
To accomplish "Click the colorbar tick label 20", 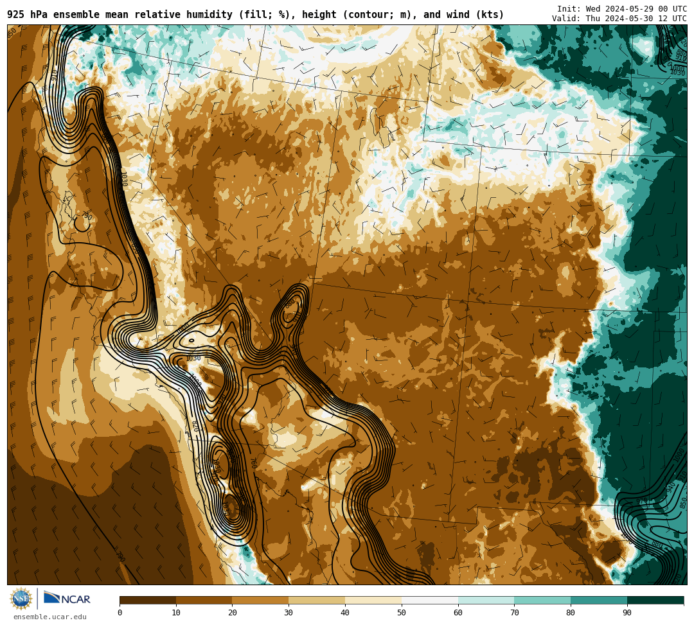I will [233, 613].
